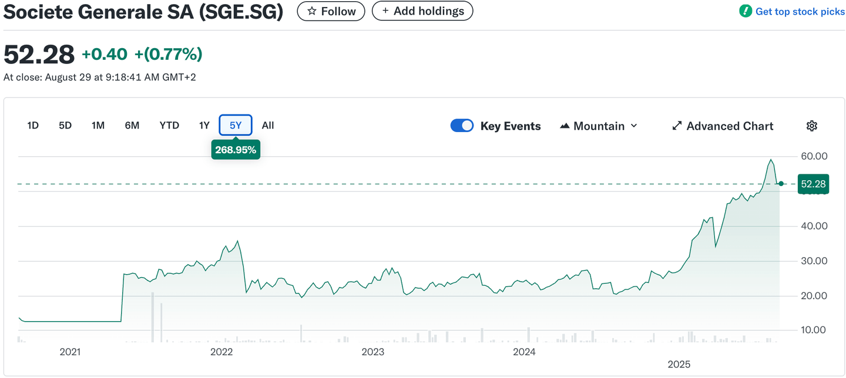
Task: Click the plus icon in Add holdings
Action: (385, 11)
